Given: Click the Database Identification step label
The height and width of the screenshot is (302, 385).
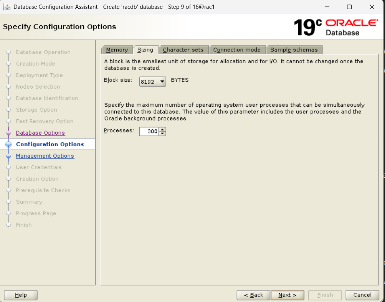Looking at the screenshot, I should (x=47, y=98).
